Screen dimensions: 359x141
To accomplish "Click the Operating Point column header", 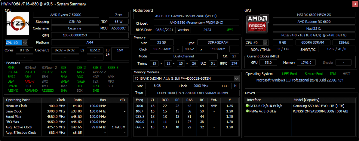I will pyautogui.click(x=23, y=100).
